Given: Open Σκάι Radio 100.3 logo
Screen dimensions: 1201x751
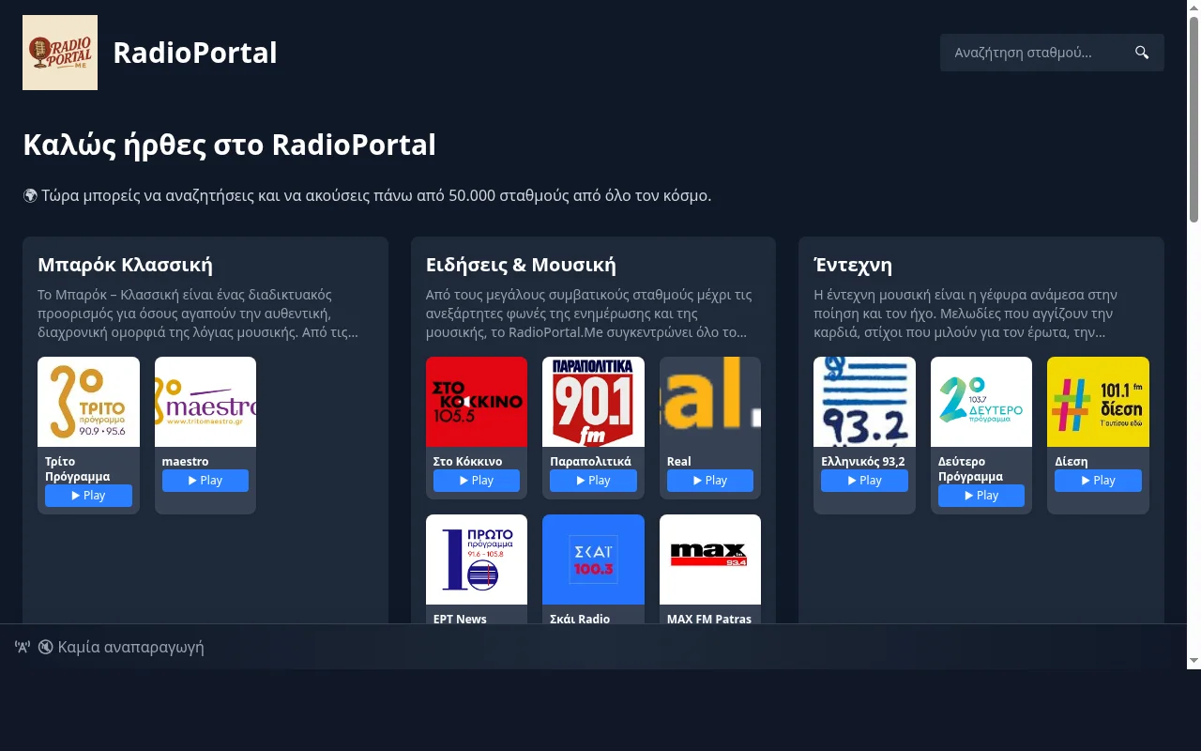Looking at the screenshot, I should pyautogui.click(x=593, y=559).
